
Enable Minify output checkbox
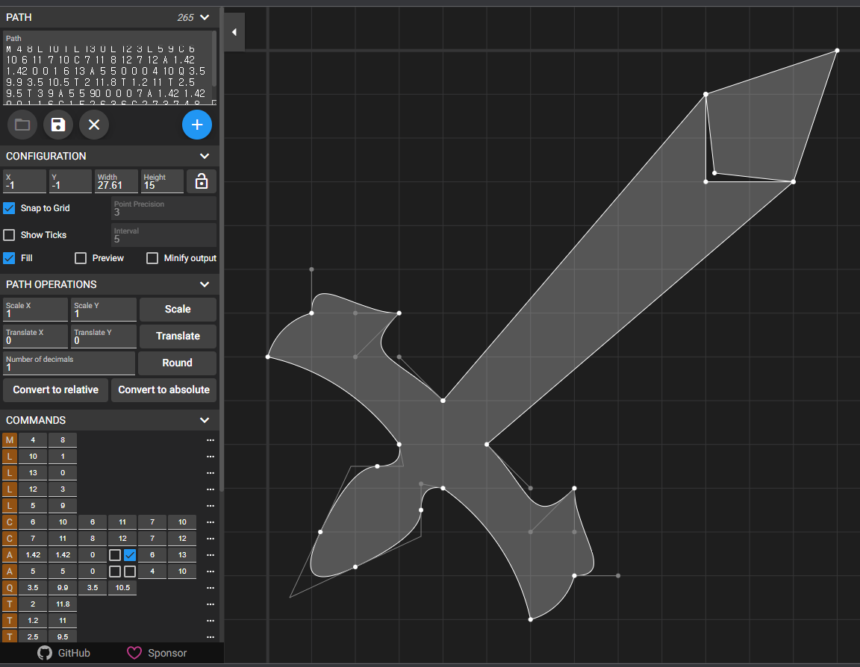152,258
